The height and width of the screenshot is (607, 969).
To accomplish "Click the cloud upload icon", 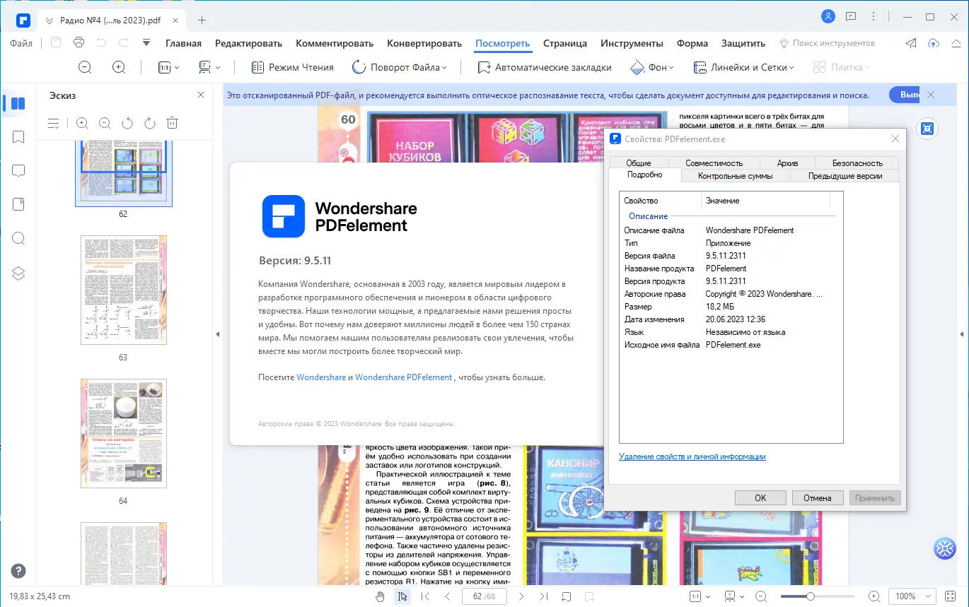I will coord(934,43).
